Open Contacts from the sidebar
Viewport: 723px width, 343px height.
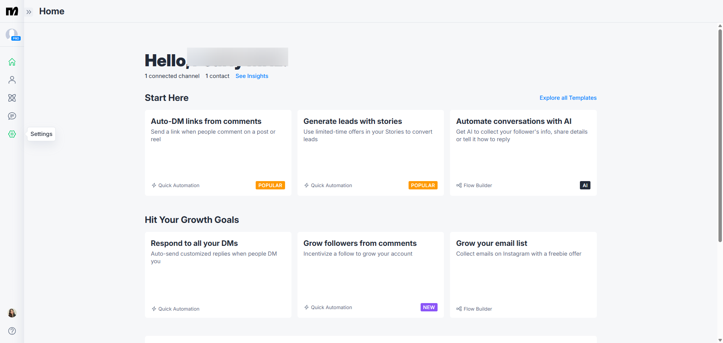click(12, 80)
